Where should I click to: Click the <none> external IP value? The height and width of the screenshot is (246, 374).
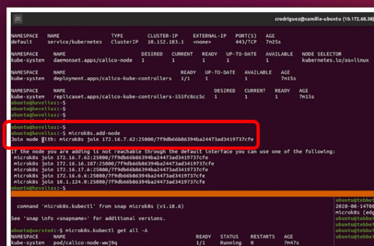pyautogui.click(x=202, y=42)
